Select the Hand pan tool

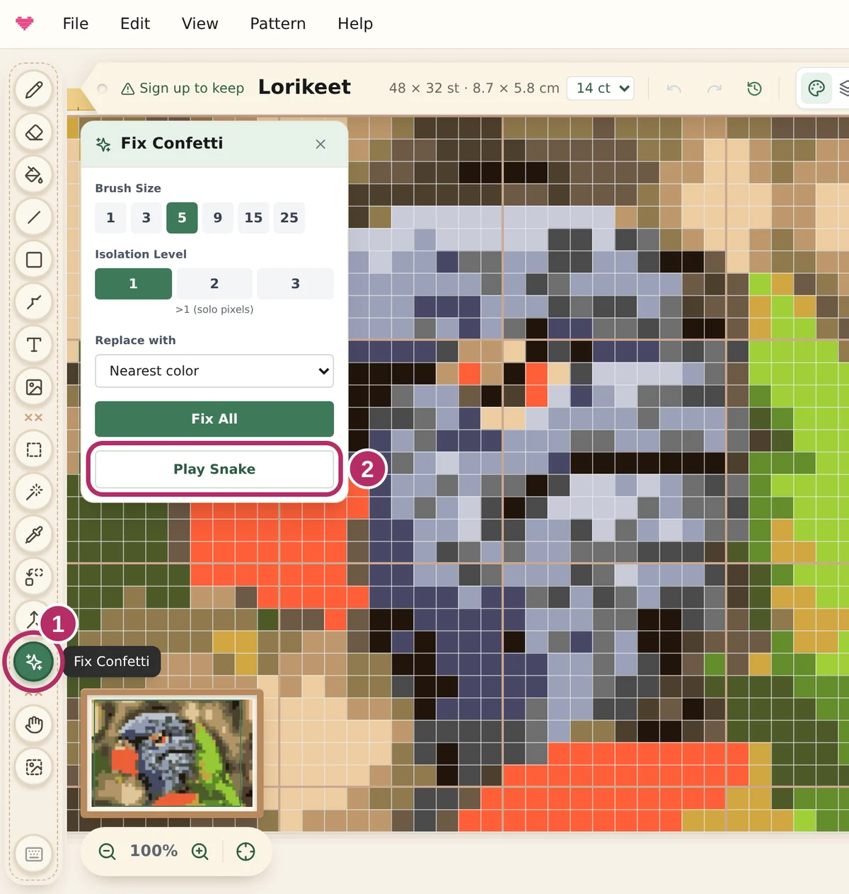[34, 724]
